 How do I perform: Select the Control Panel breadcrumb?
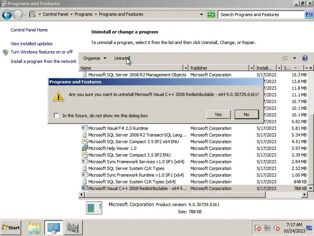coord(55,14)
